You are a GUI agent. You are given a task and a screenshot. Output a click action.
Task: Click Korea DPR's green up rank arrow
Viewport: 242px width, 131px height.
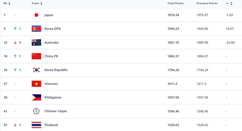pos(15,29)
